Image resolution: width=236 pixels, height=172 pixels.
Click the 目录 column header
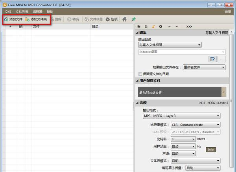pos(112,27)
